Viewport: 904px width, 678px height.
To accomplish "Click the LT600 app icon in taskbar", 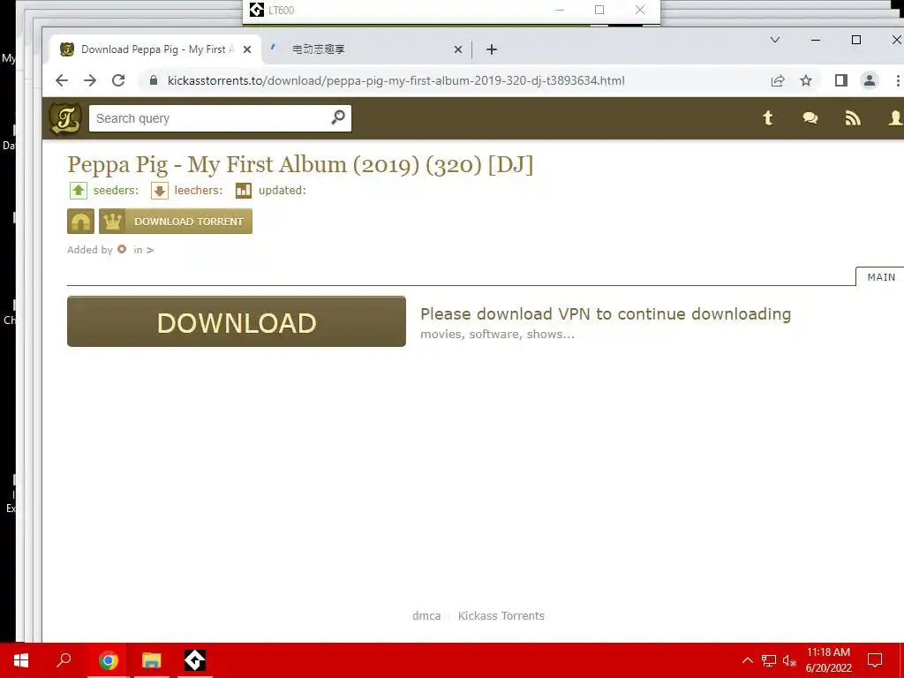I will 195,660.
